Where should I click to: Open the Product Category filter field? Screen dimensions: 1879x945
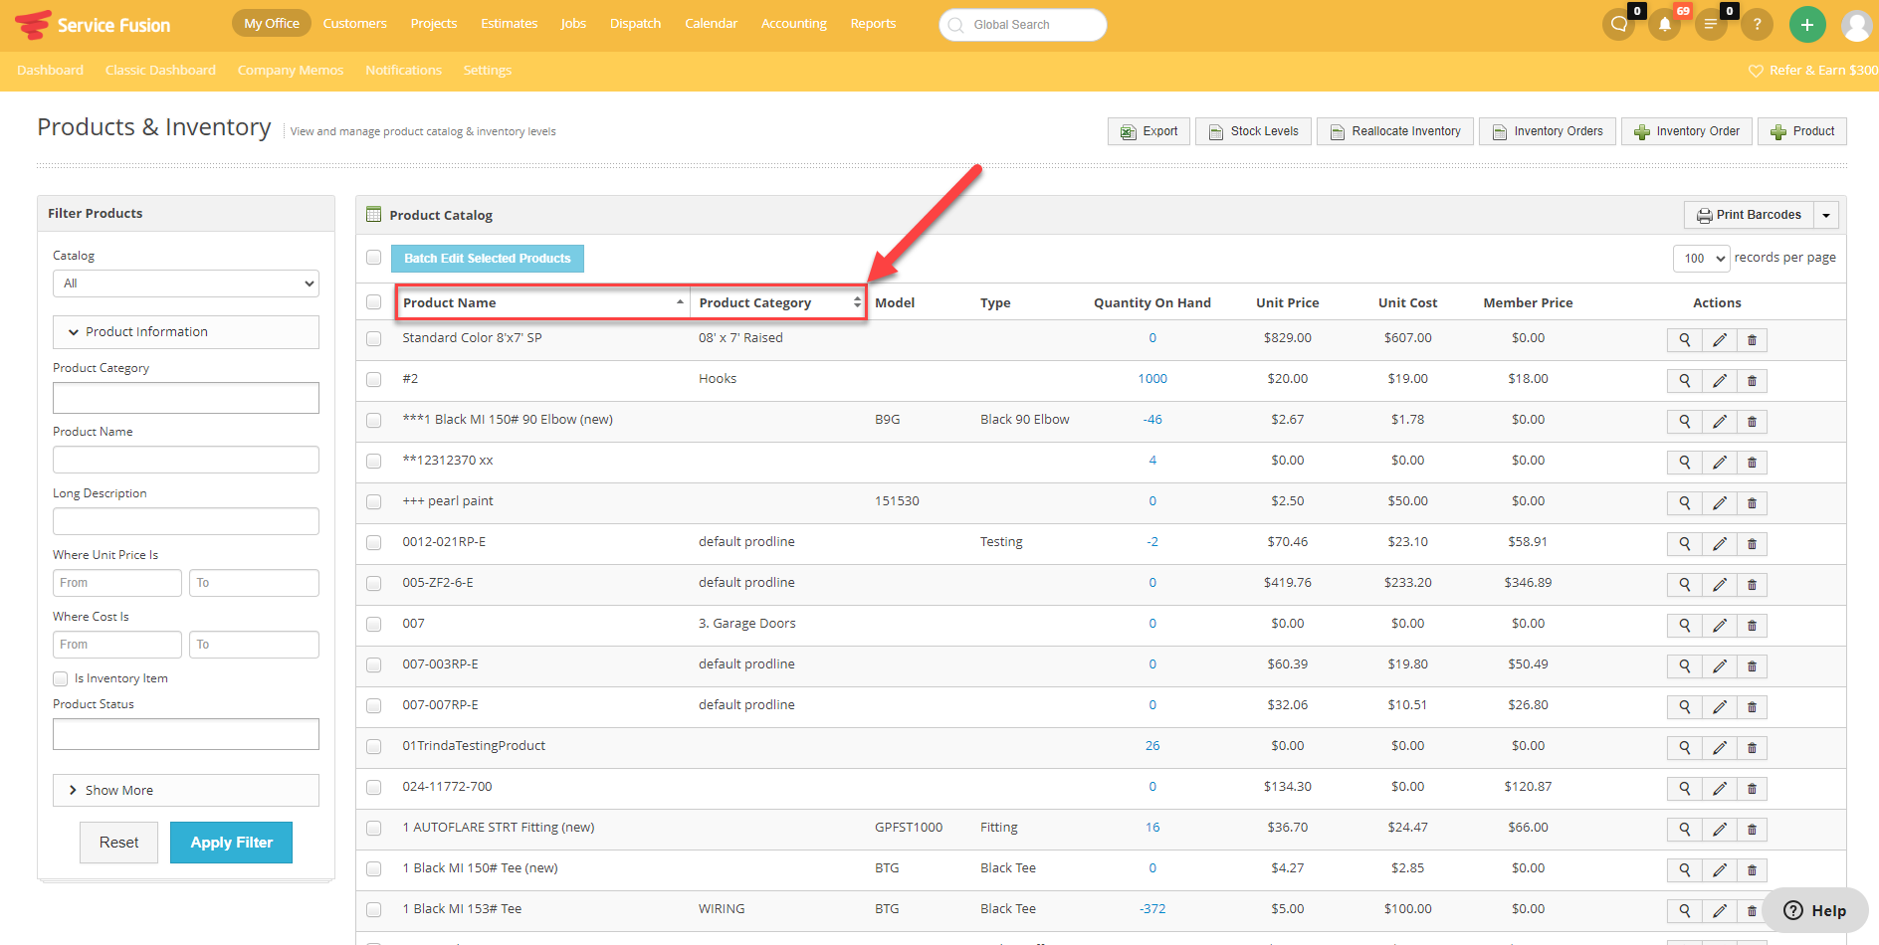[186, 398]
